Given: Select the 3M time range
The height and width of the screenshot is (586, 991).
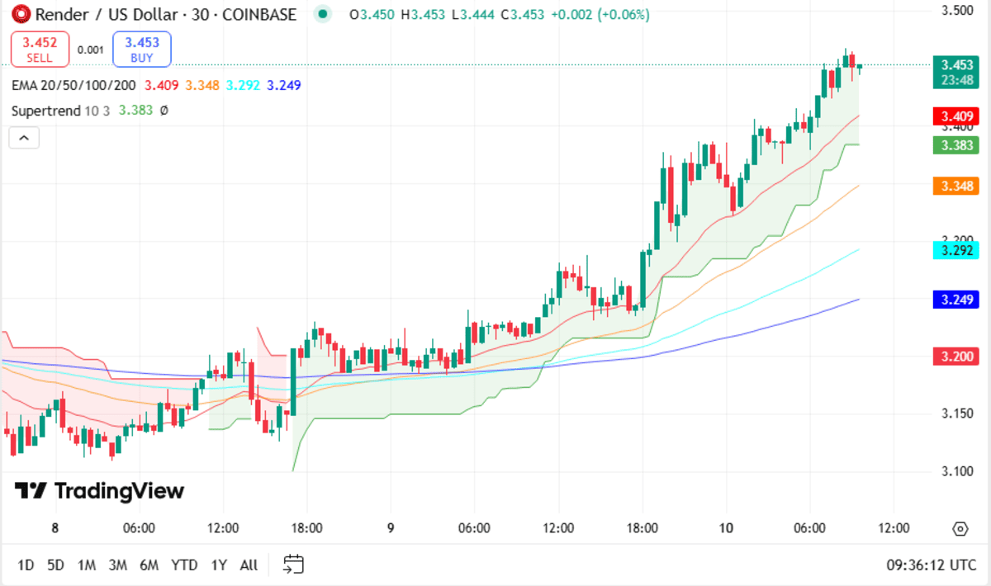Looking at the screenshot, I should [x=118, y=565].
